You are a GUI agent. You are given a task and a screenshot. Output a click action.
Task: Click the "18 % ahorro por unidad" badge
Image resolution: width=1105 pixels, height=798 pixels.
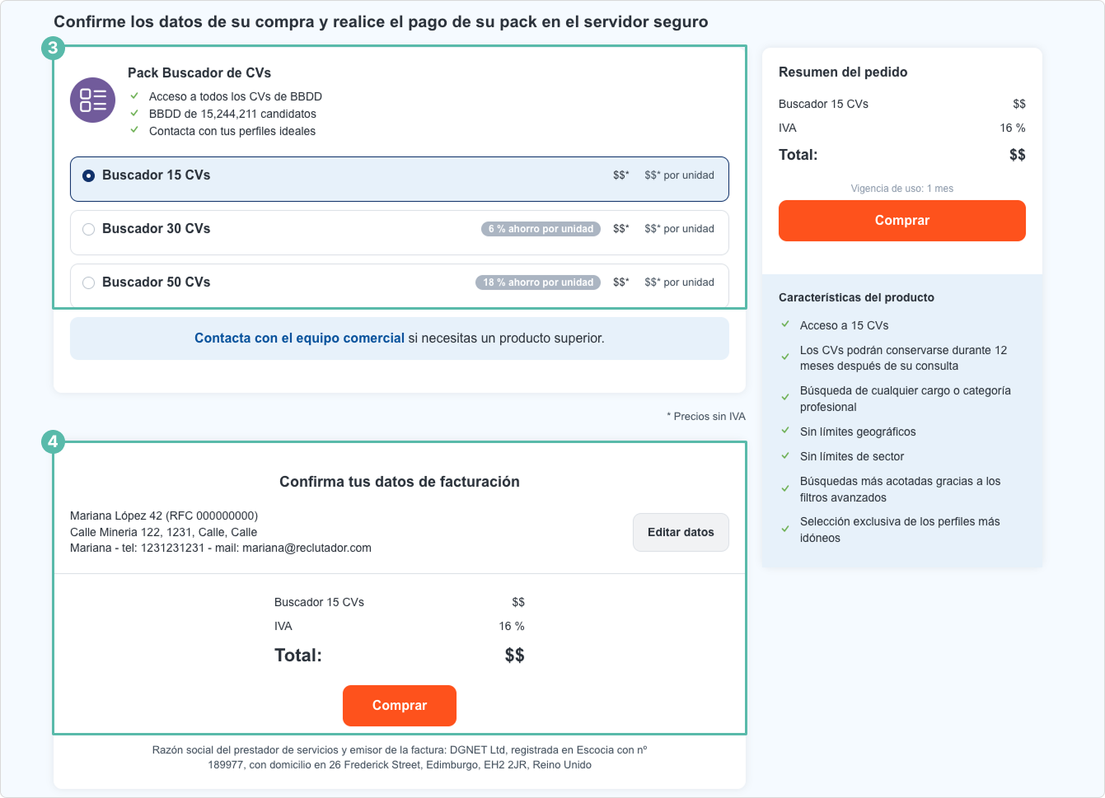click(x=537, y=282)
